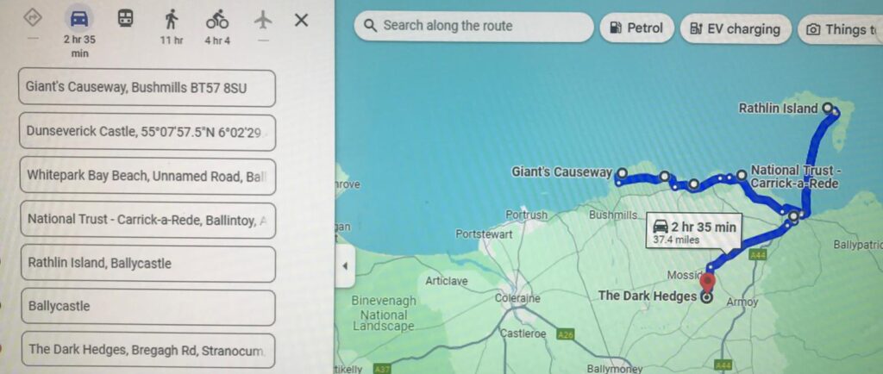The width and height of the screenshot is (883, 374).
Task: Show EV charging along the route
Action: [x=736, y=29]
